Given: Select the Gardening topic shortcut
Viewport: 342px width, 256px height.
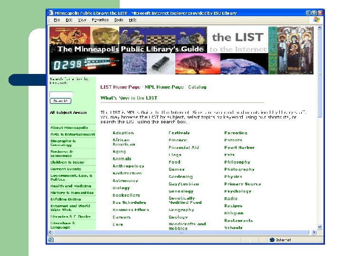Looking at the screenshot, I should point(181,176).
